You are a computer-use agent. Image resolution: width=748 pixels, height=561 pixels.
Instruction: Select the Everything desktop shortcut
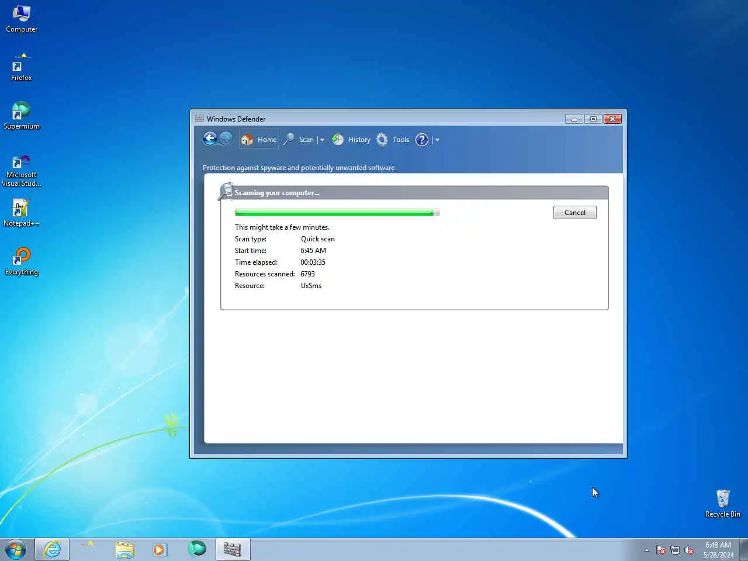click(x=22, y=261)
